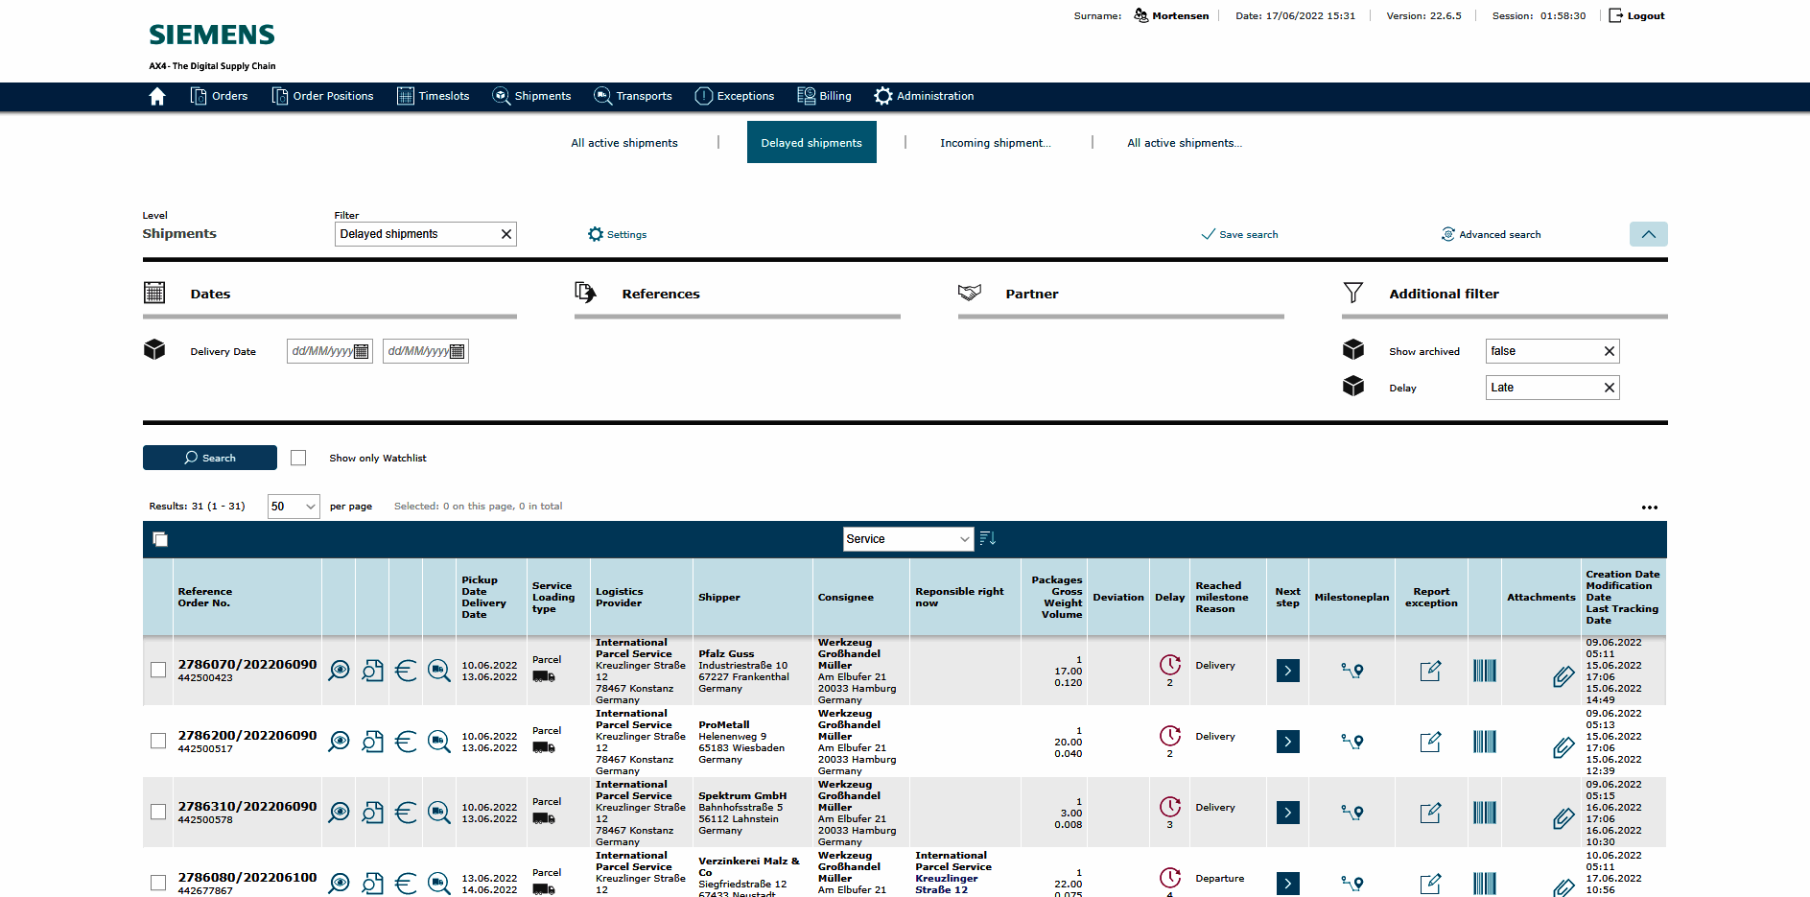This screenshot has height=897, width=1810.
Task: Clear the Late value in the Delay filter
Action: pos(1610,387)
